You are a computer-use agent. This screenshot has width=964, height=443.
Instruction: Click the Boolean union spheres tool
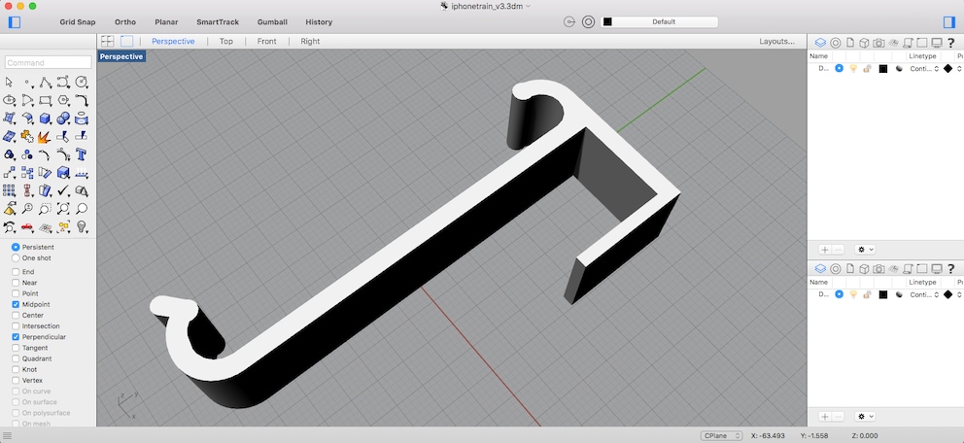[63, 119]
